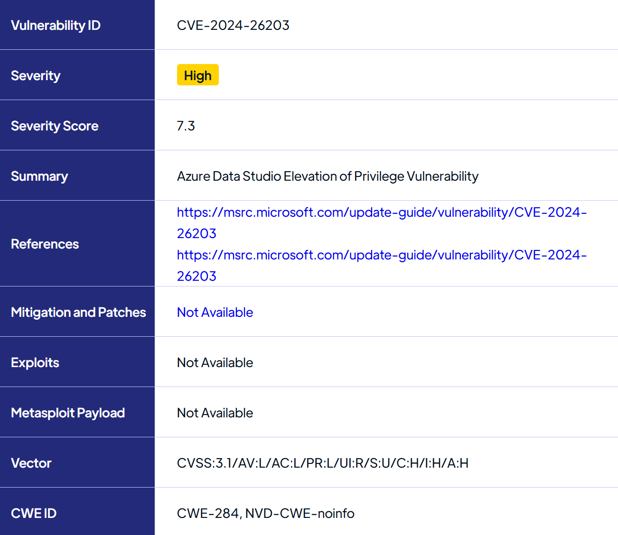Image resolution: width=618 pixels, height=535 pixels.
Task: Click the CVE-2024-26203 vulnerability ID value
Action: (x=233, y=25)
